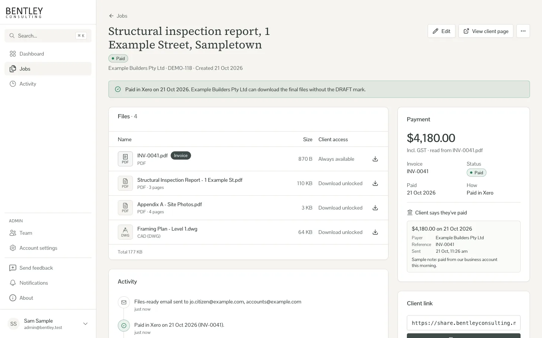Viewport: 542px width, 338px height.
Task: Open Dashboard from the sidebar
Action: tap(48, 54)
